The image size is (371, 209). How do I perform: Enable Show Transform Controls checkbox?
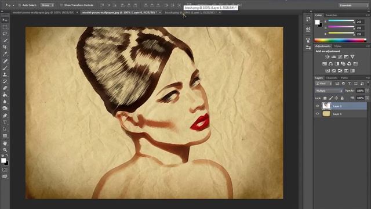tap(61, 5)
